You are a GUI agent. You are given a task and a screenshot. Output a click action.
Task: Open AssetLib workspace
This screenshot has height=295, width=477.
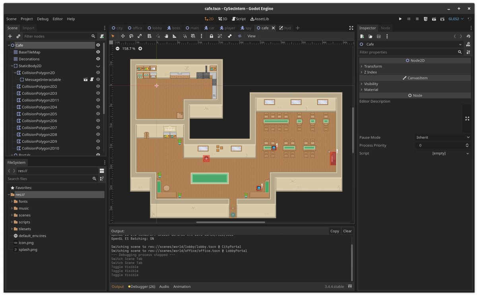click(259, 19)
